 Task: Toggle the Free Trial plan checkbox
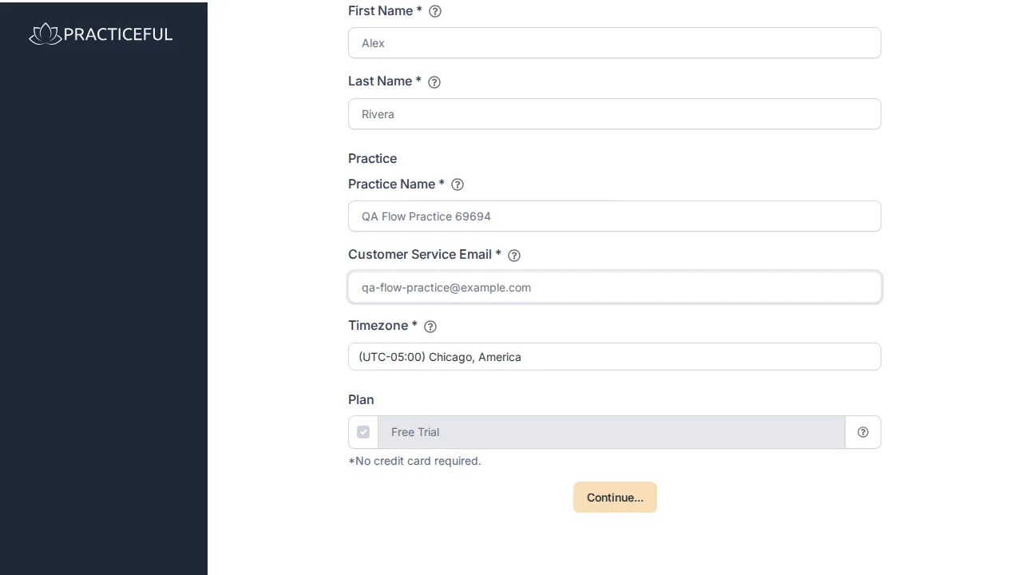(363, 432)
